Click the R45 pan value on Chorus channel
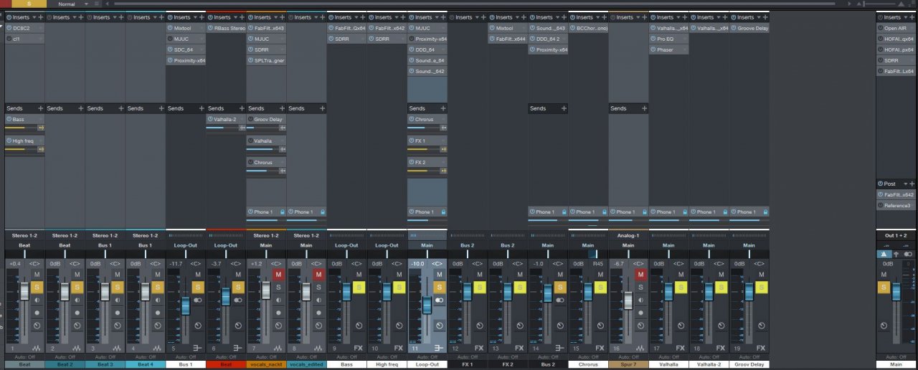918x370 pixels. tap(597, 264)
